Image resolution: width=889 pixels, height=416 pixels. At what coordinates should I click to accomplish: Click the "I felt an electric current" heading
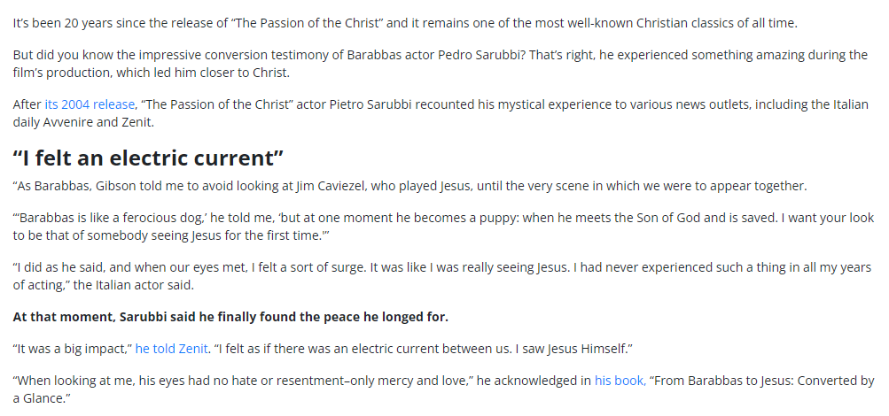148,158
